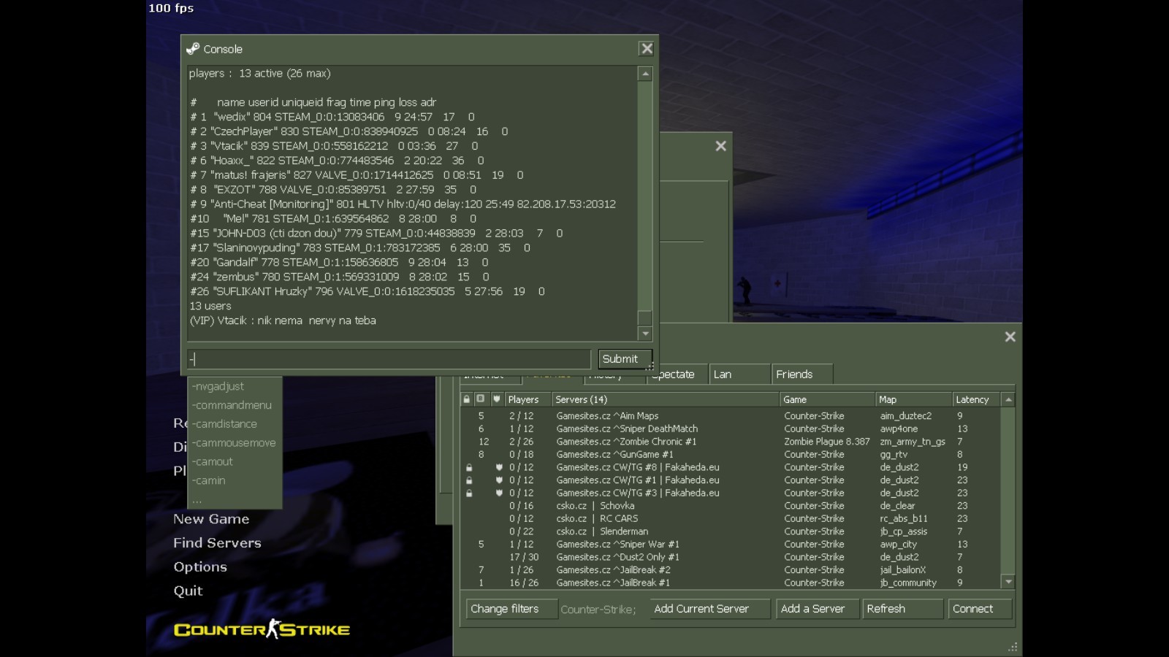The height and width of the screenshot is (657, 1169).
Task: Close the small dialog behind the Console
Action: 720,146
